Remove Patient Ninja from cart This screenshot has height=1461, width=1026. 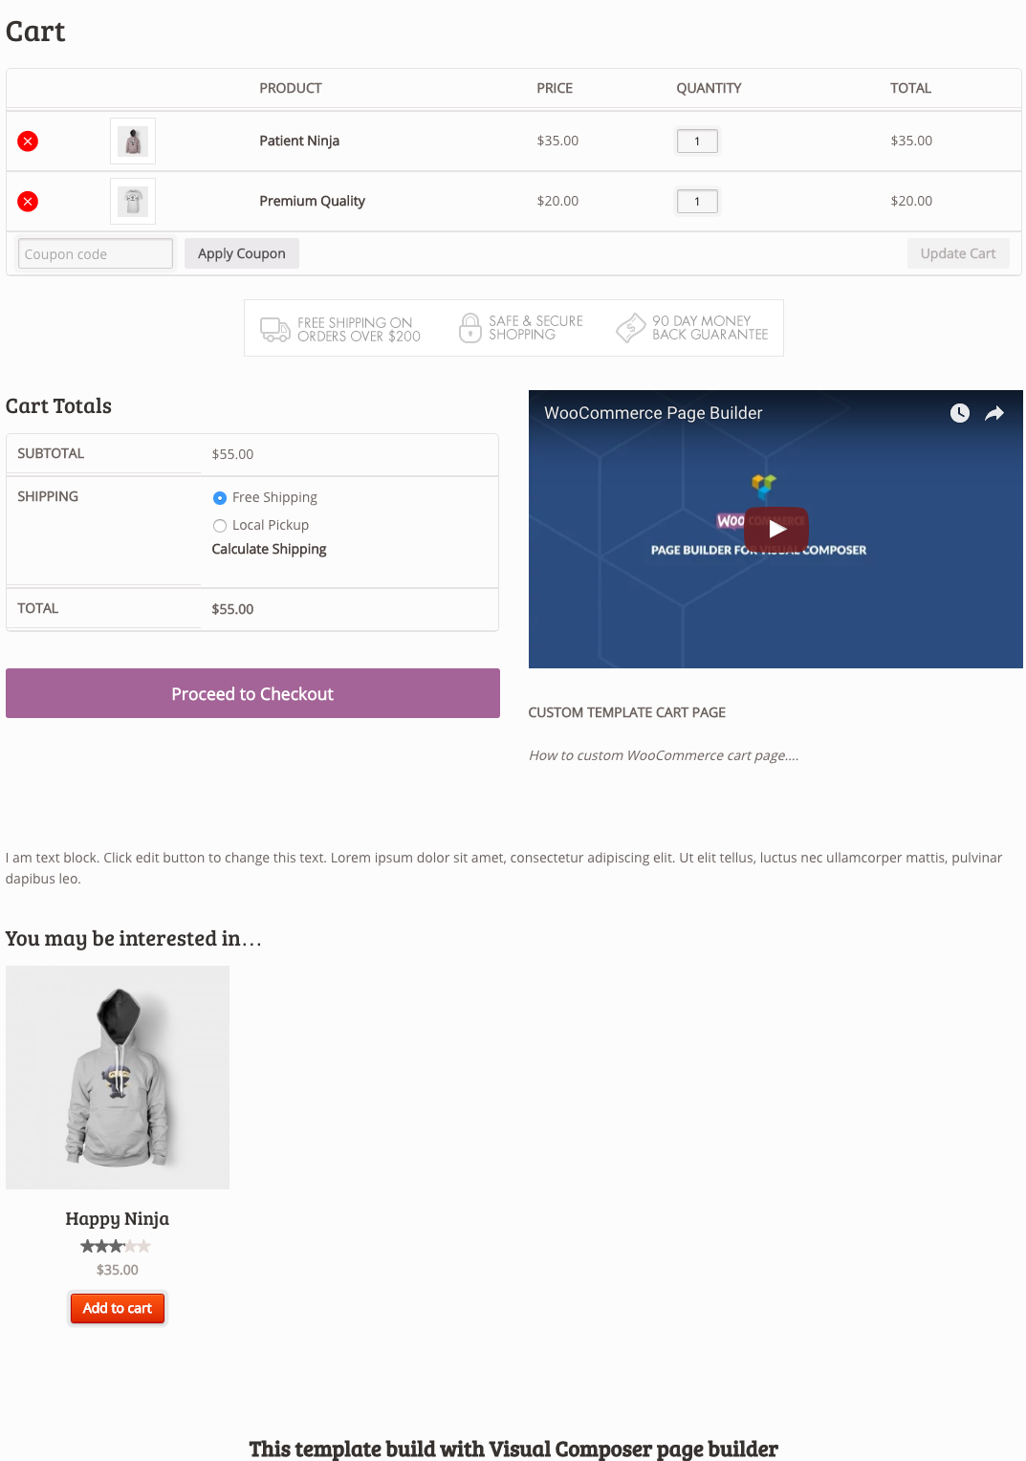[x=28, y=142]
